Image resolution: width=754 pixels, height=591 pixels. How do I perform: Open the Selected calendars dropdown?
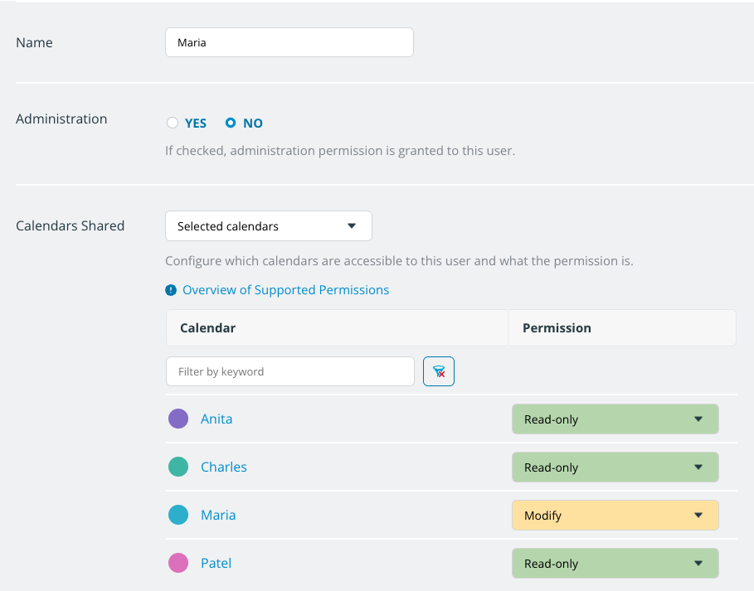(268, 225)
